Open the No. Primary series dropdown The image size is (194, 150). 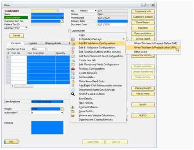[x=95, y=11]
